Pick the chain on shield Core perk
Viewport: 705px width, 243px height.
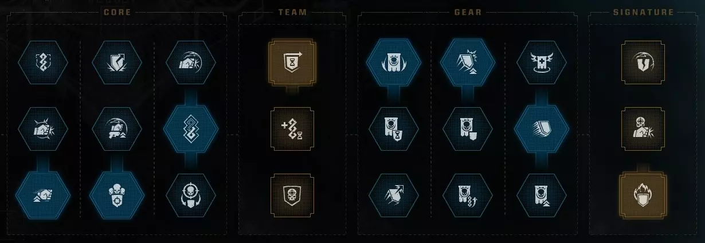(x=43, y=62)
